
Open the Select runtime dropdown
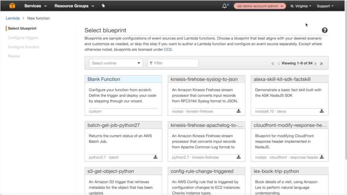pyautogui.click(x=116, y=63)
